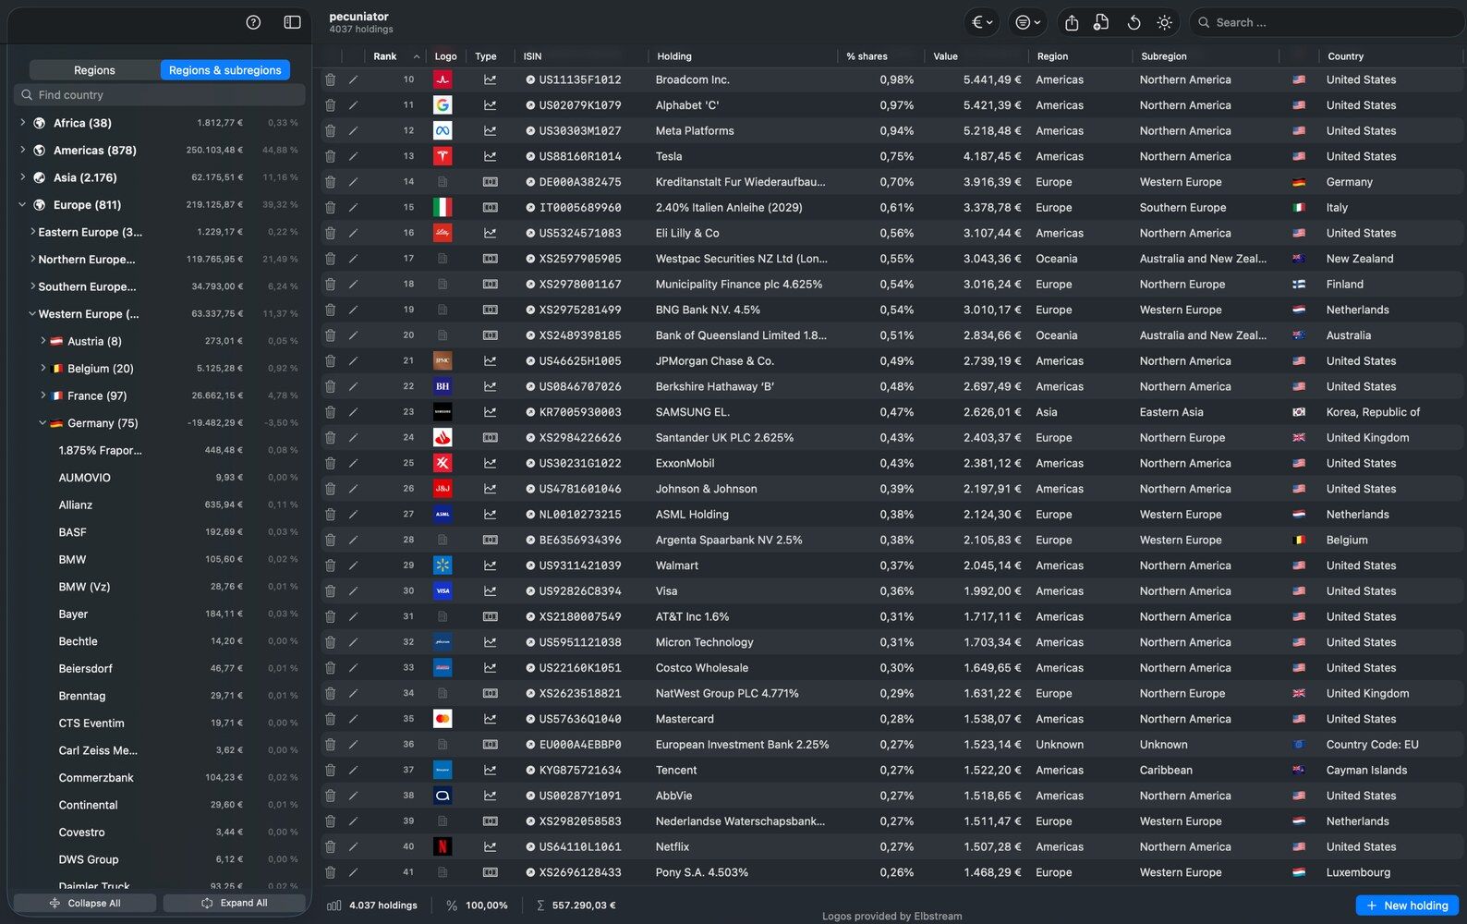Image resolution: width=1467 pixels, height=924 pixels.
Task: Collapse the Western Europe subregion
Action: coord(32,314)
